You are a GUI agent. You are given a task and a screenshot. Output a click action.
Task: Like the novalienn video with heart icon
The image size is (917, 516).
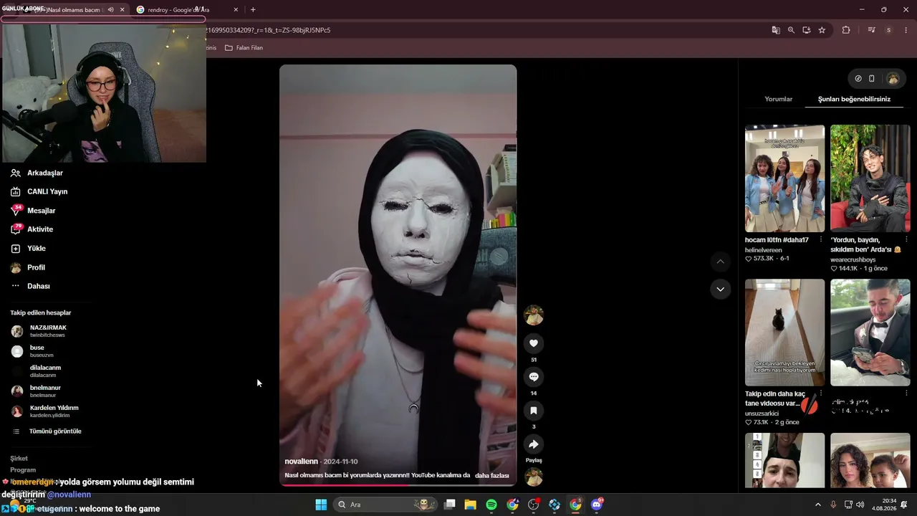point(533,343)
